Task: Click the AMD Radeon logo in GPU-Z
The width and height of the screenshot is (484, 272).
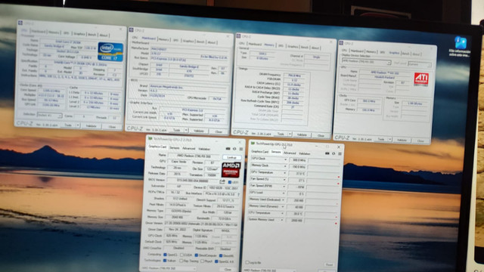Action: tap(231, 170)
